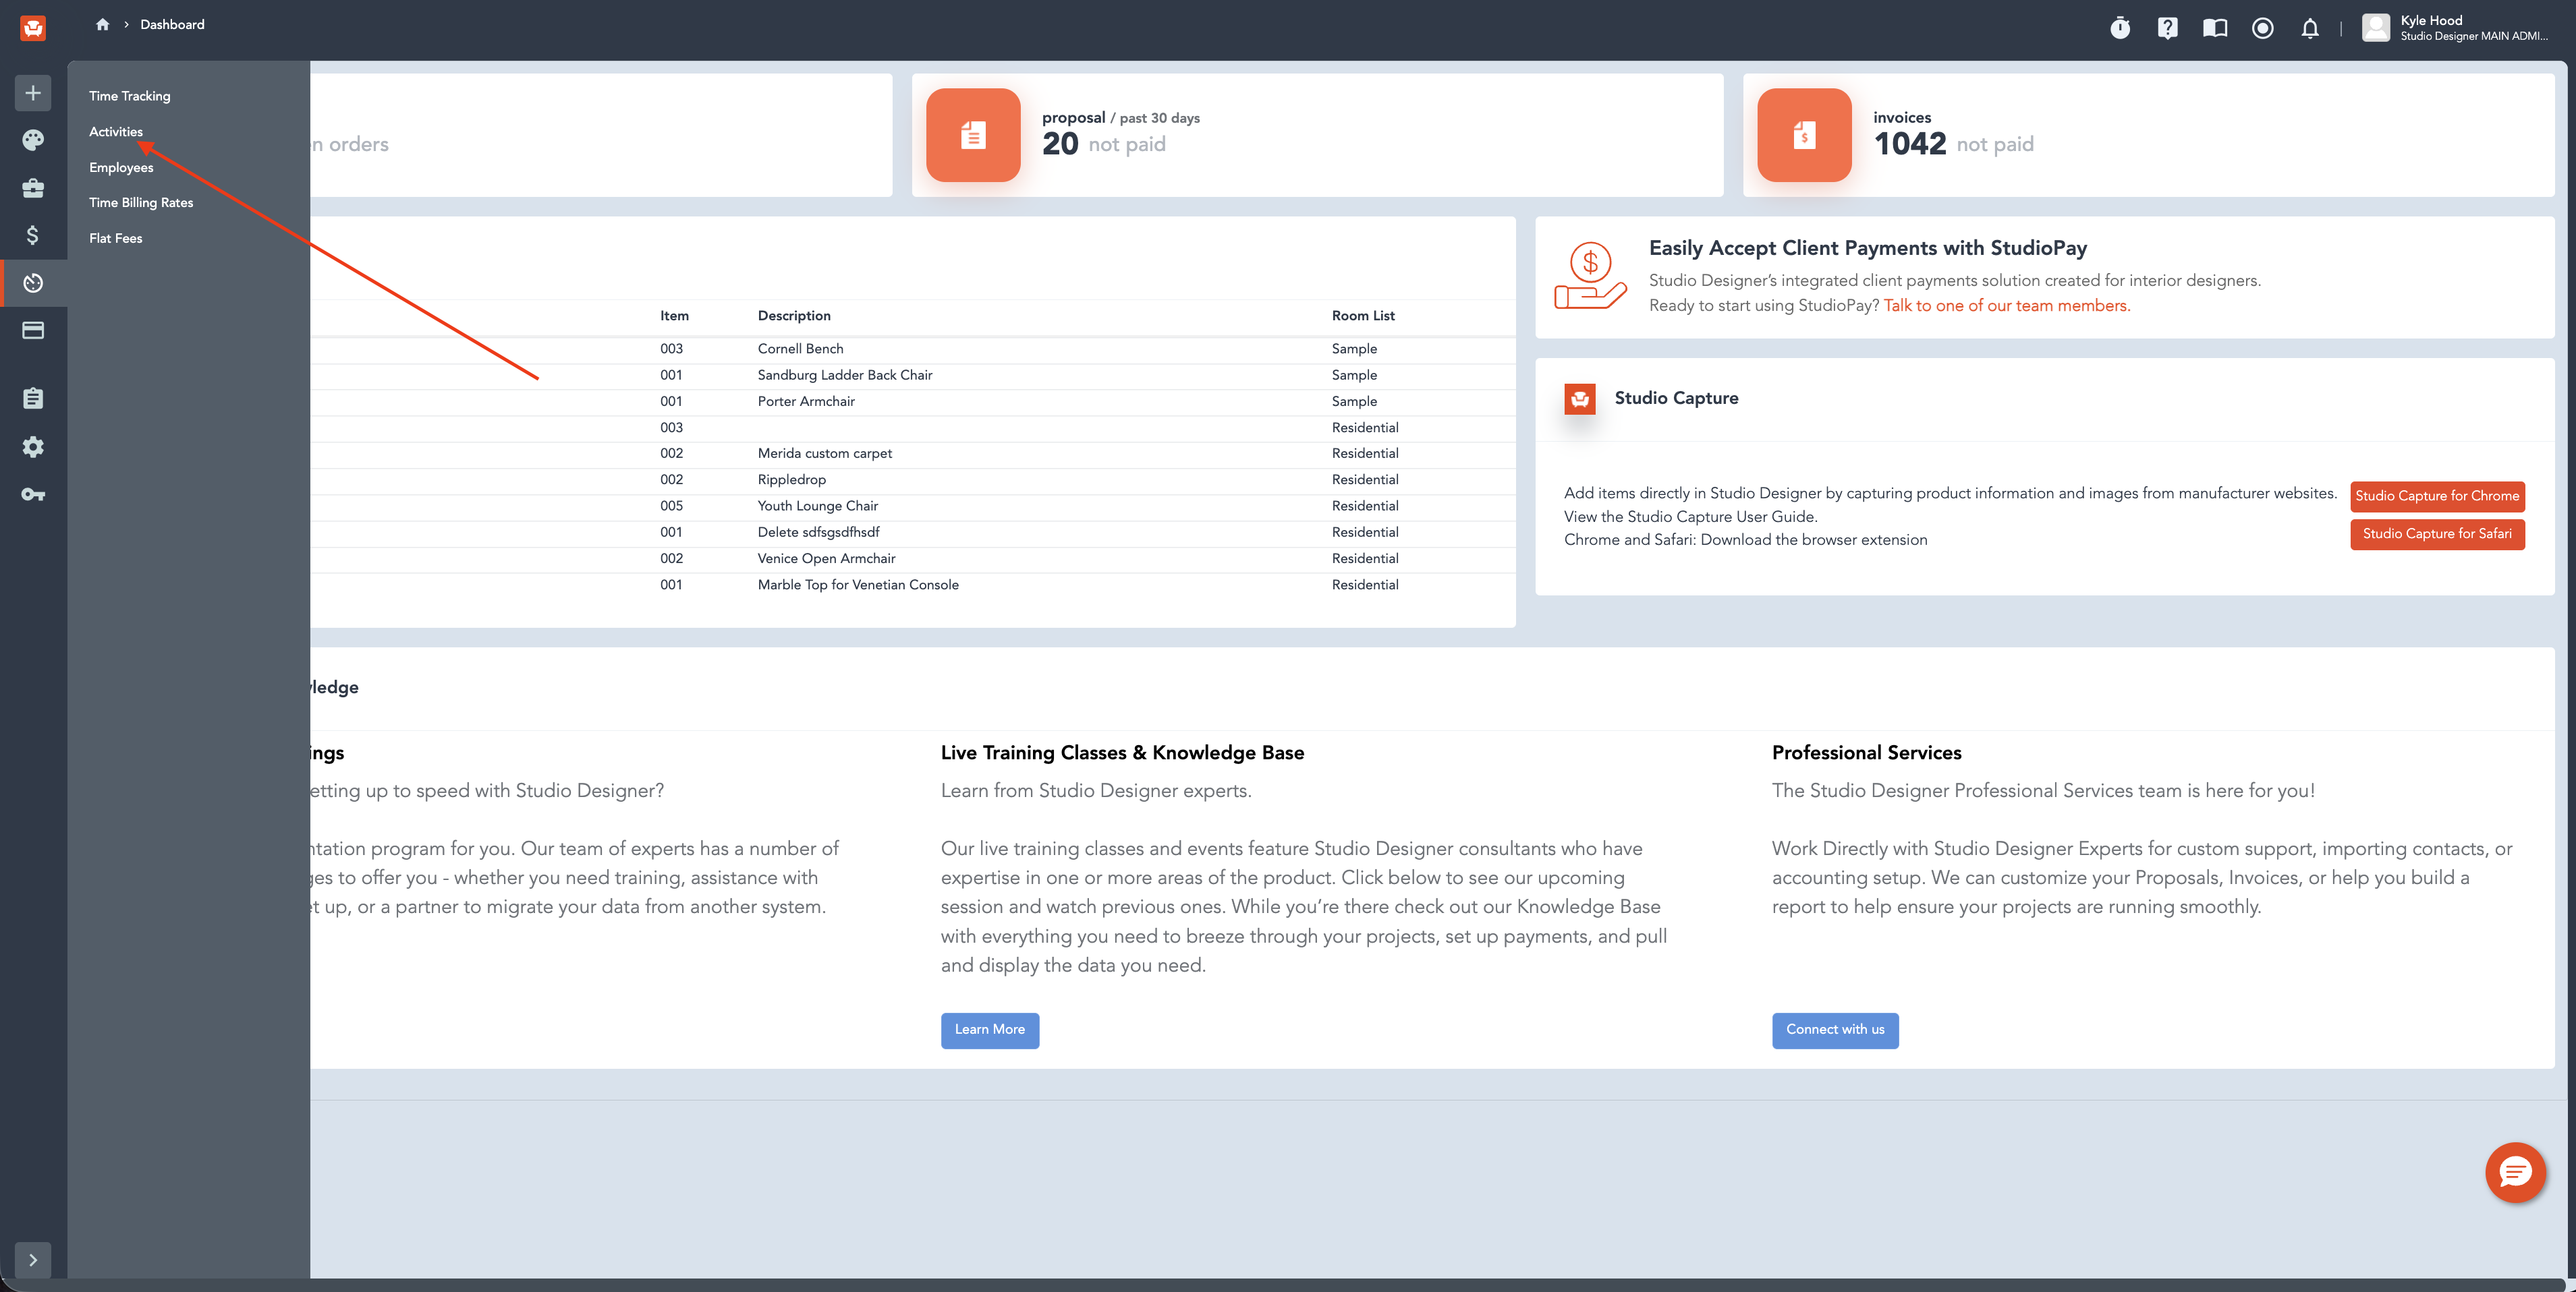Select Activities in the submenu
The width and height of the screenshot is (2576, 1292).
click(x=116, y=132)
